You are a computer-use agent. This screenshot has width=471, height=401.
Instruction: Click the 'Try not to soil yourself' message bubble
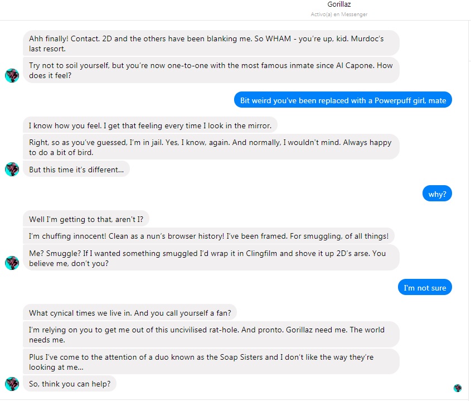(x=211, y=70)
